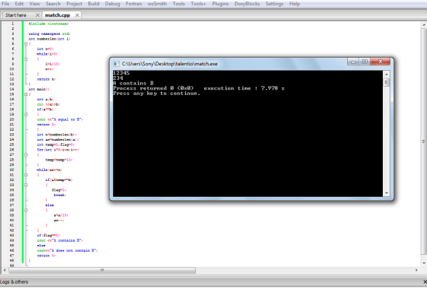
Task: Open the File menu
Action: pos(5,4)
